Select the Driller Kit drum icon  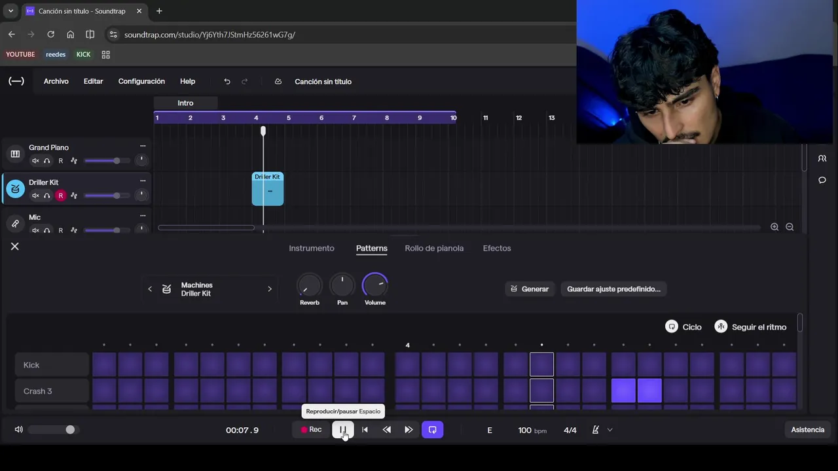(x=15, y=189)
